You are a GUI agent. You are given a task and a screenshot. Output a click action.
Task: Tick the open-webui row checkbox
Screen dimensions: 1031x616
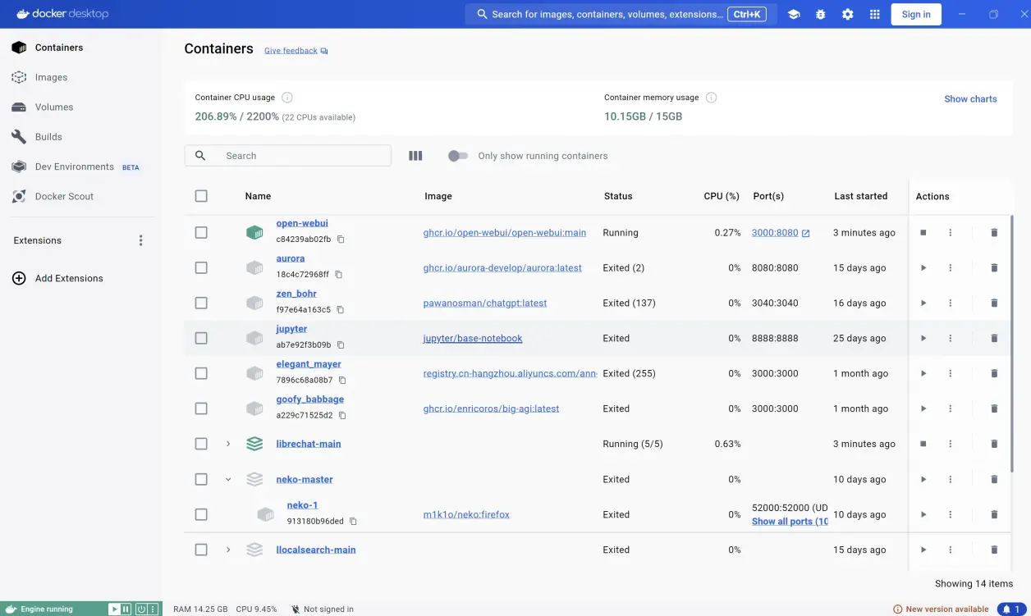click(201, 233)
